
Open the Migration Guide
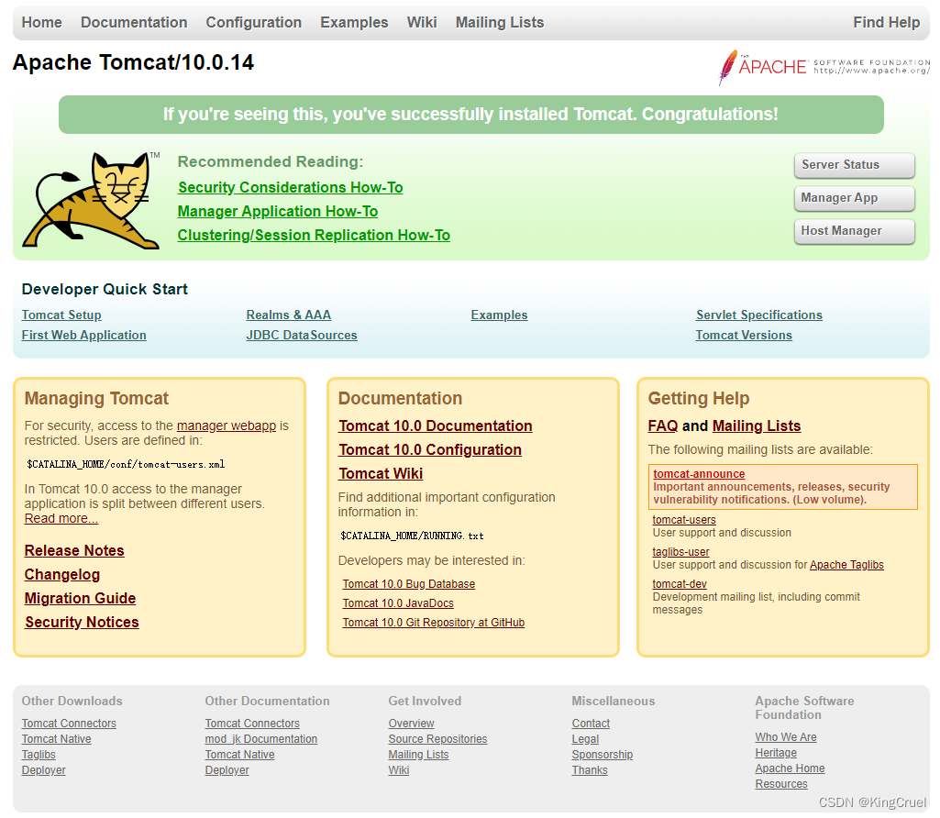pyautogui.click(x=80, y=598)
